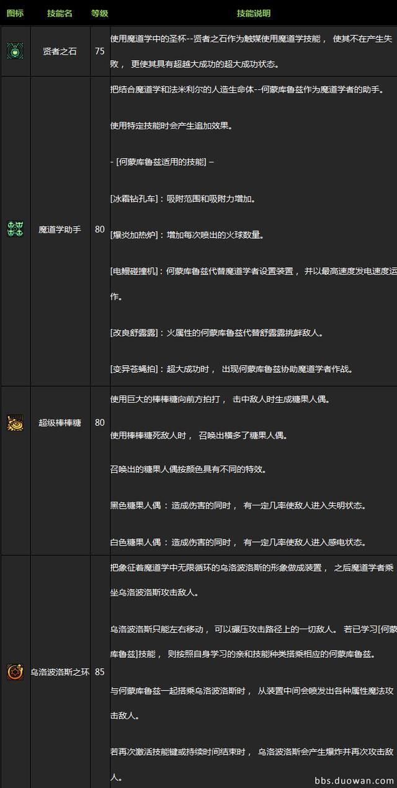Click the line 召唤出的糖果人偶按颜色具有不同的特效
Viewport: 397px width, 788px height.
(188, 470)
